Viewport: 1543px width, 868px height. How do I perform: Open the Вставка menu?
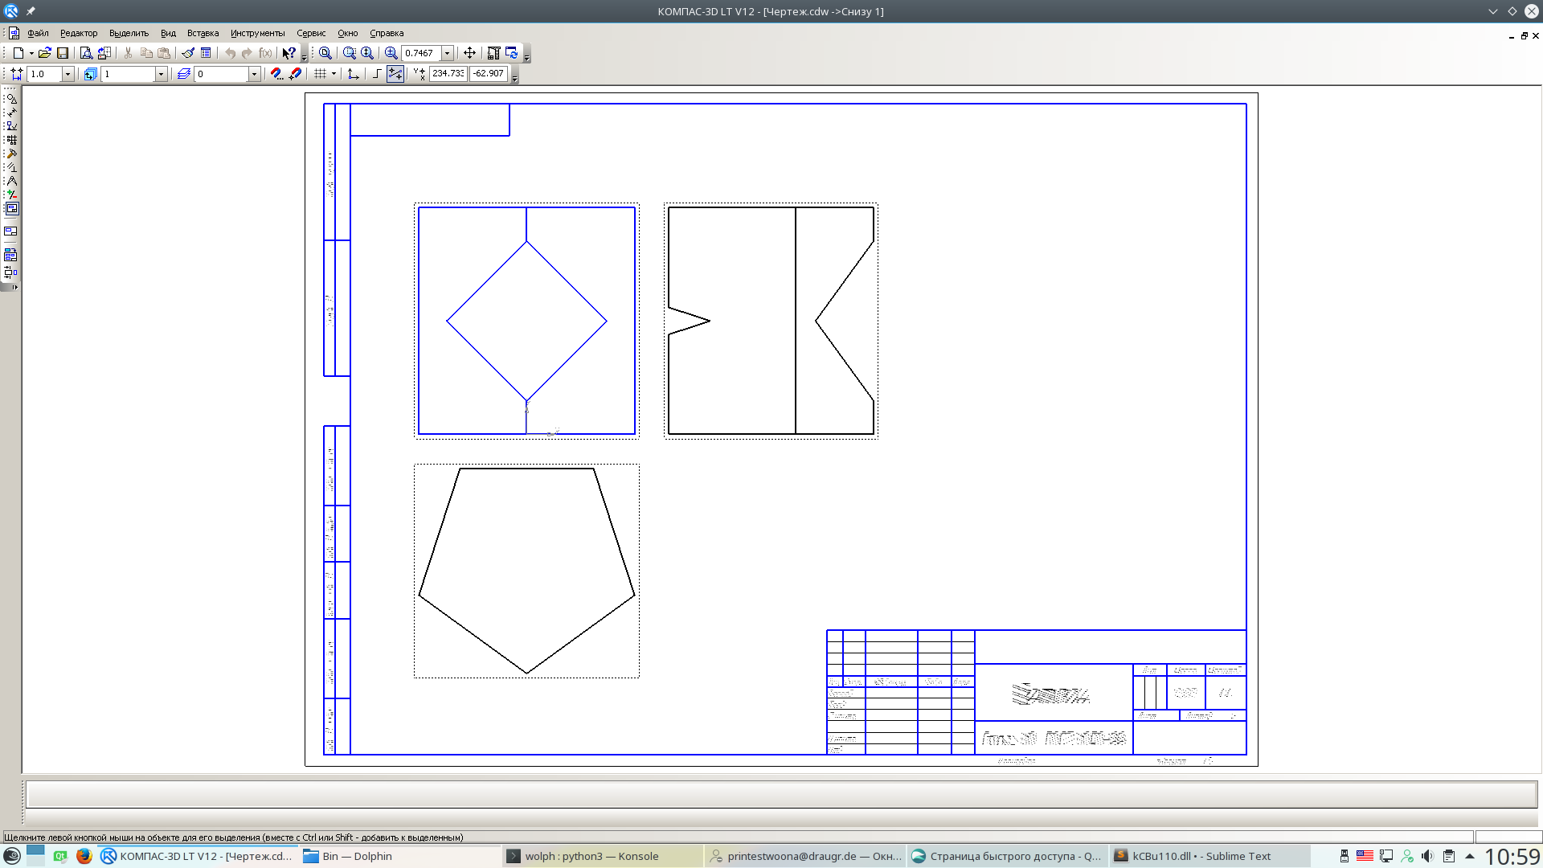[x=203, y=33]
